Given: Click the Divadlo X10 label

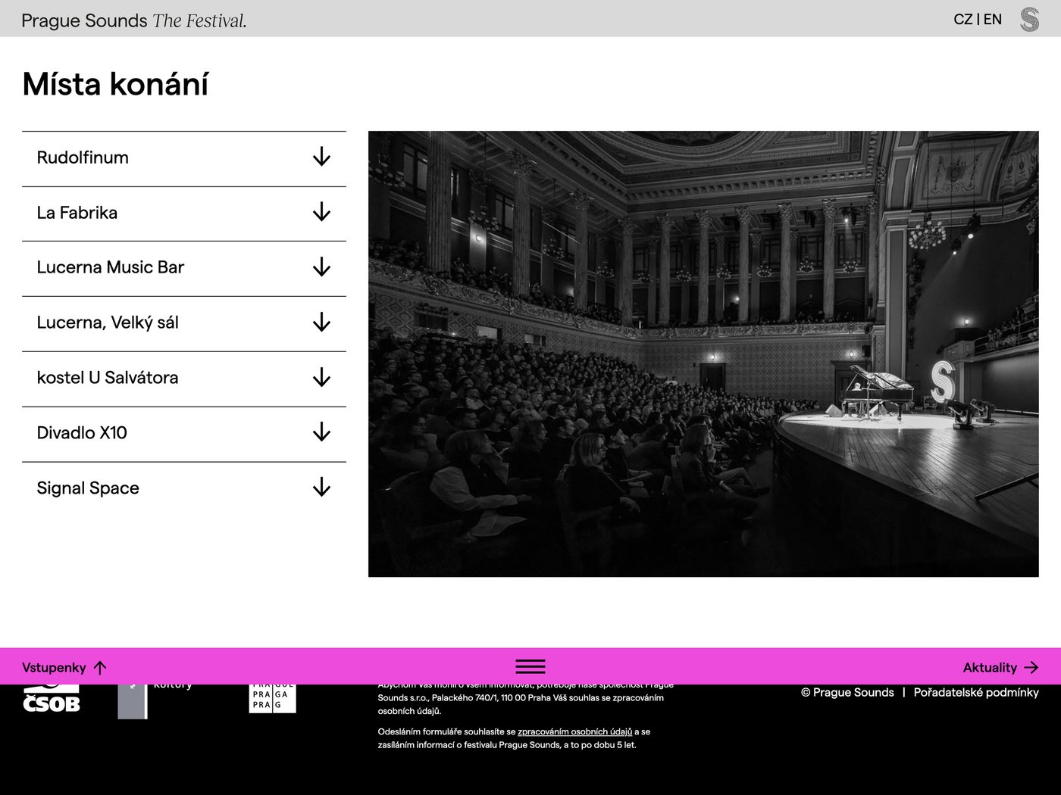Looking at the screenshot, I should pos(82,433).
